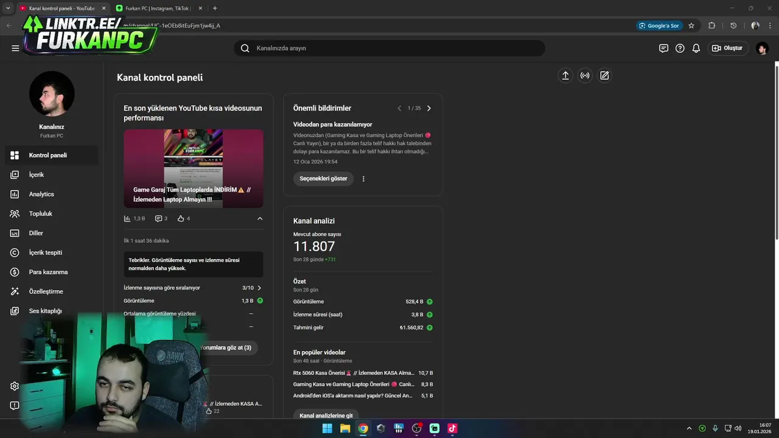Click the Windows Start button
The image size is (779, 438).
click(327, 428)
